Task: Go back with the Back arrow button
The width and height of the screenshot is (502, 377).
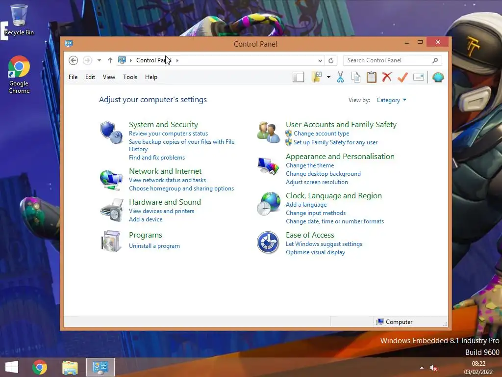Action: point(74,60)
